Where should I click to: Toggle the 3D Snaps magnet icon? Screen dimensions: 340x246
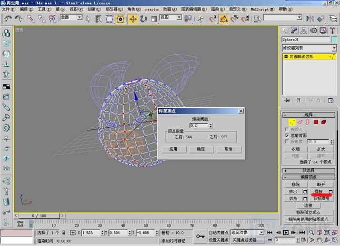click(213, 19)
